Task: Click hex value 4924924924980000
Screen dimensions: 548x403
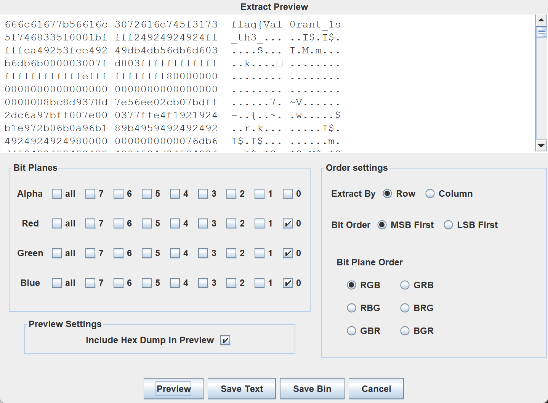Action: point(56,141)
